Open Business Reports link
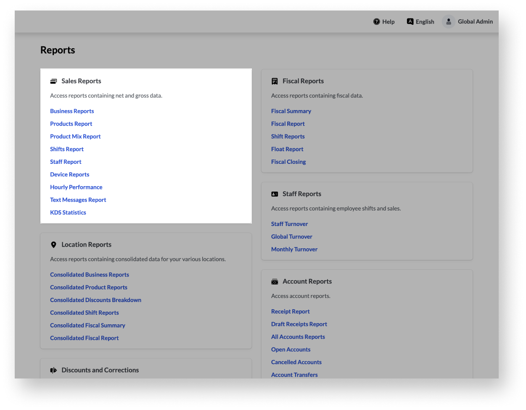The image size is (526, 410). (x=72, y=111)
